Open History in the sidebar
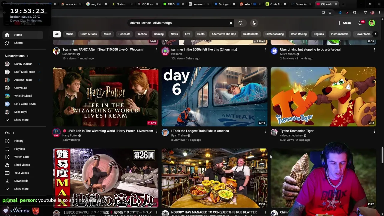Viewport: 384px width, 216px height. [23, 141]
